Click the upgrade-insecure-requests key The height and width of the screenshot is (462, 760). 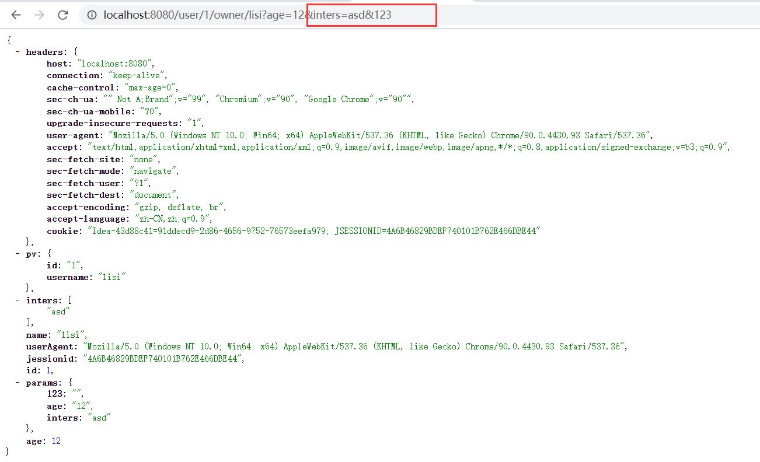113,123
